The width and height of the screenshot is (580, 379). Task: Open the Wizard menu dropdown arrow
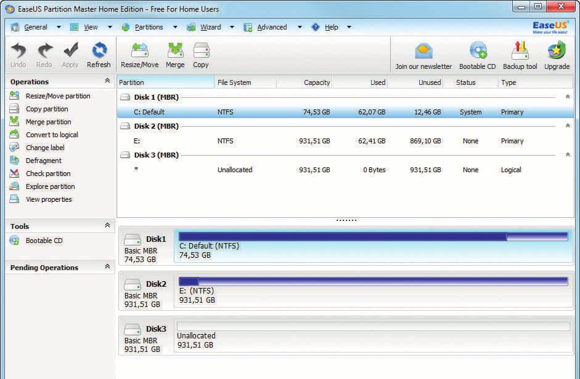click(x=232, y=27)
